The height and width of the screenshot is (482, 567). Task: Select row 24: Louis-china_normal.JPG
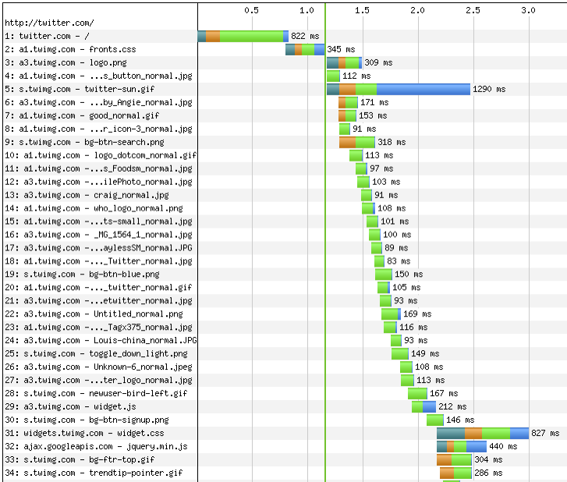click(x=101, y=340)
